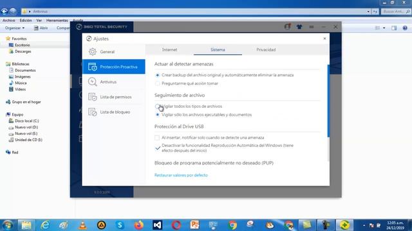The height and width of the screenshot is (231, 412).
Task: Select Protección Proactiva sidebar item
Action: (113, 67)
